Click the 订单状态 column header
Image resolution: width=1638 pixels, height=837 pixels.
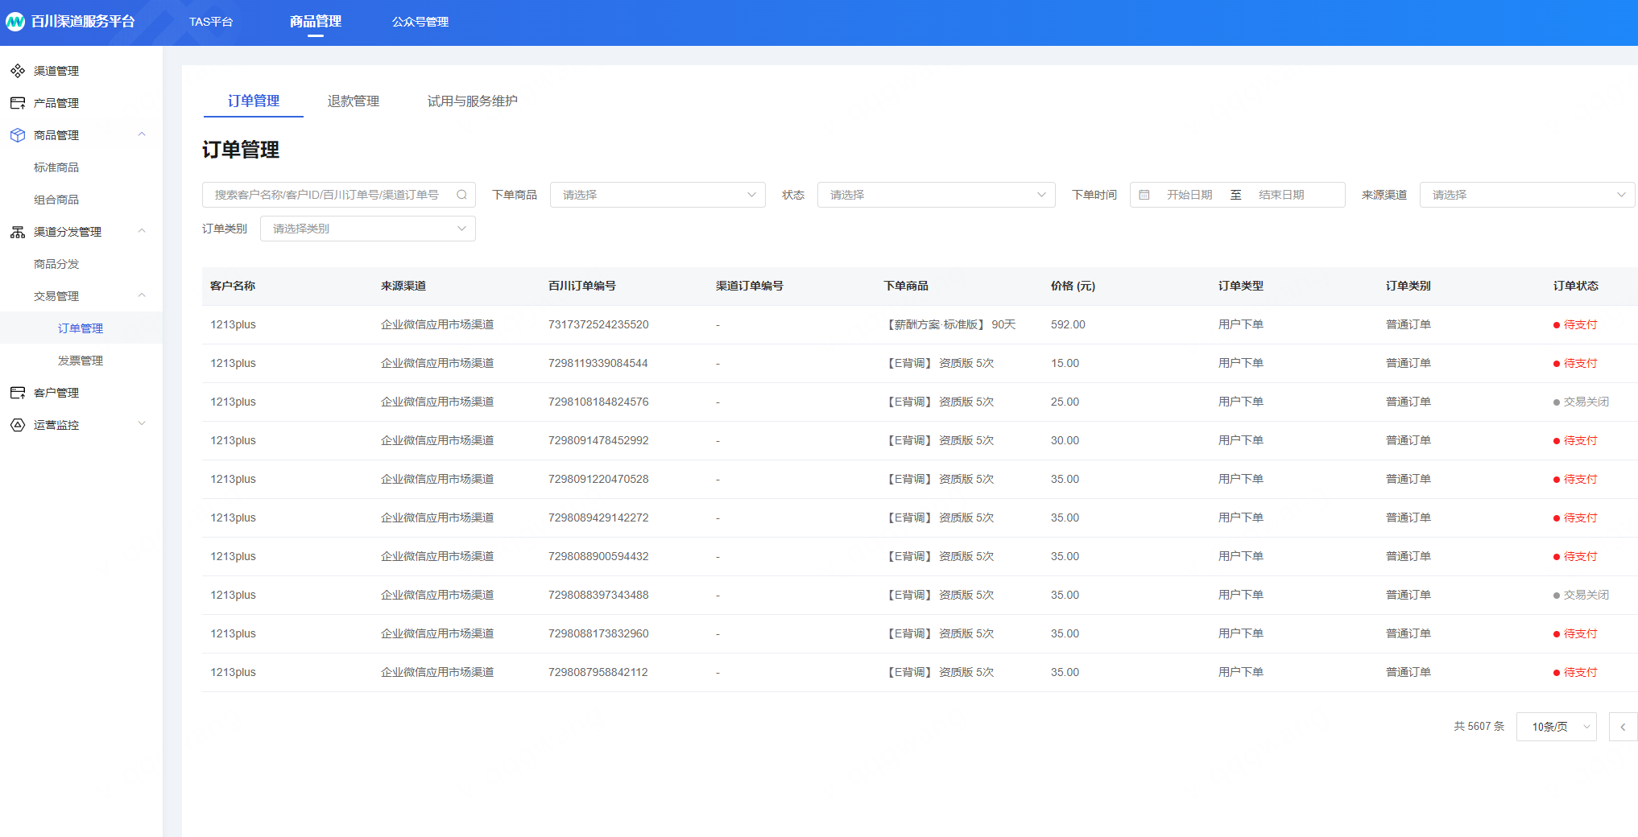pyautogui.click(x=1575, y=287)
